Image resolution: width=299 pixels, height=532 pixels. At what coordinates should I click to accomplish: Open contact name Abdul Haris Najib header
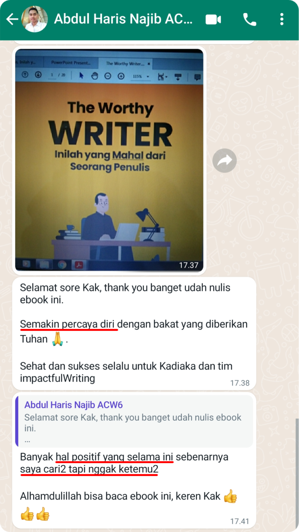[x=123, y=19]
